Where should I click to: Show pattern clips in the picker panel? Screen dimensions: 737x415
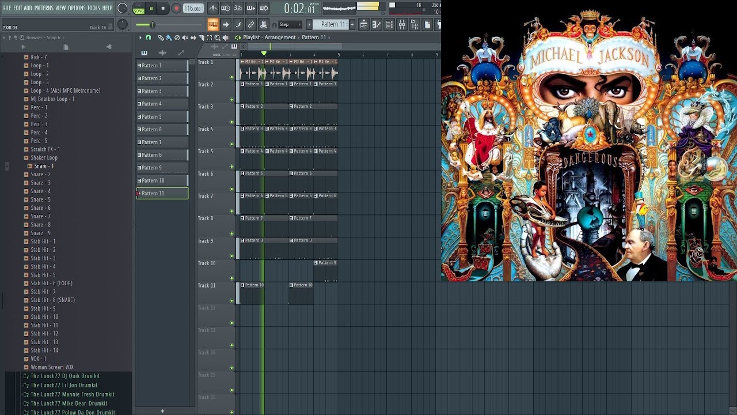click(x=144, y=52)
